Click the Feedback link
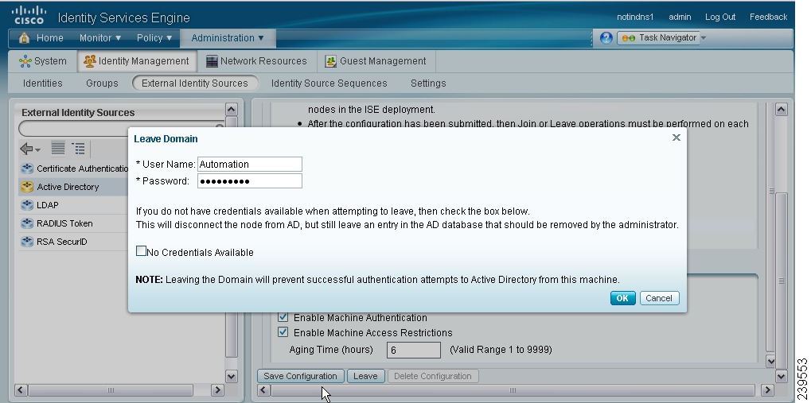Screen dimensions: 811x403 [x=768, y=17]
